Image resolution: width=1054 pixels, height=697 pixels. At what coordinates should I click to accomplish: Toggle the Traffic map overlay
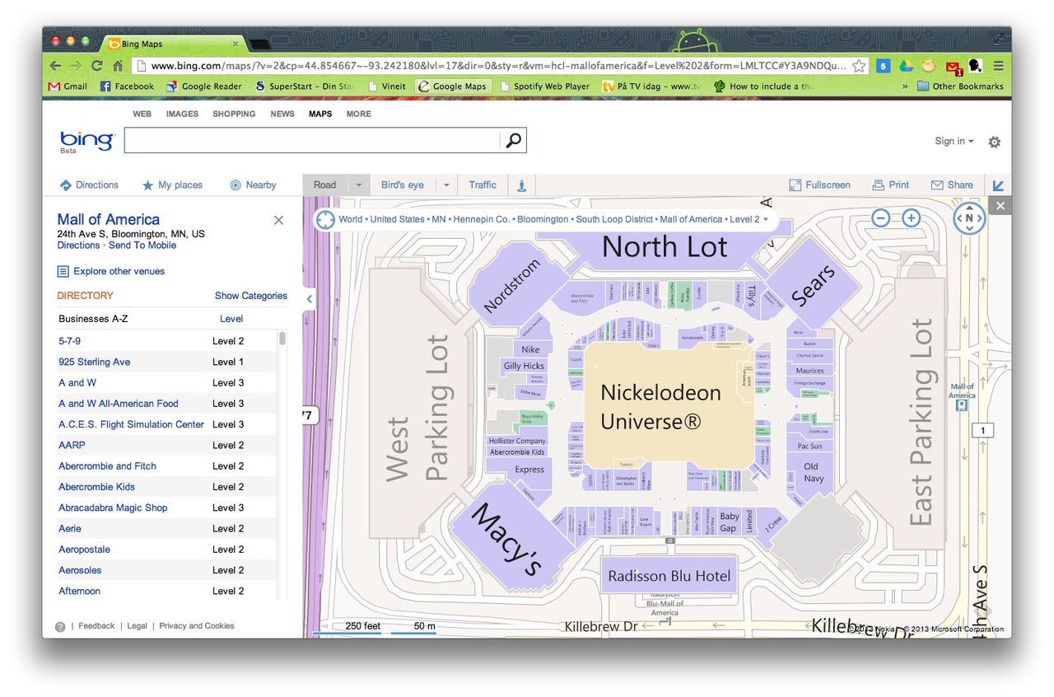pyautogui.click(x=483, y=185)
